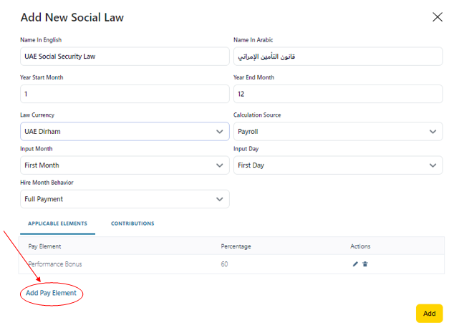The image size is (454, 333).
Task: Open the Input Month dropdown
Action: coord(125,165)
